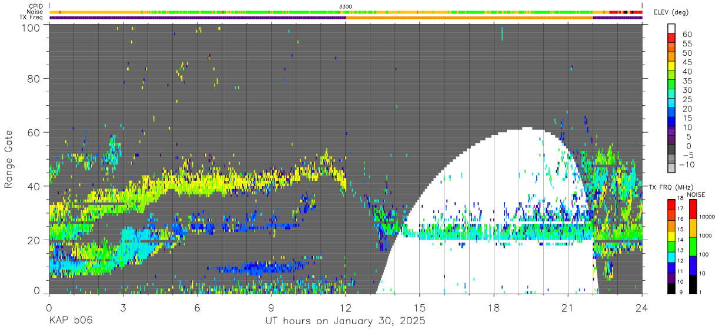This screenshot has width=722, height=333.
Task: Click the 'CPID' row label
Action: pos(36,6)
